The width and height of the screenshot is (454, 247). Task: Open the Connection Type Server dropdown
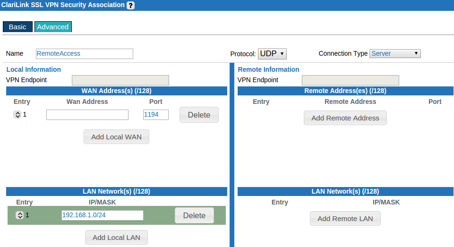[x=395, y=53]
